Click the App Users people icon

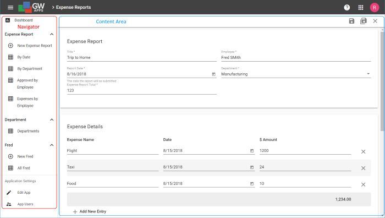(x=9, y=204)
